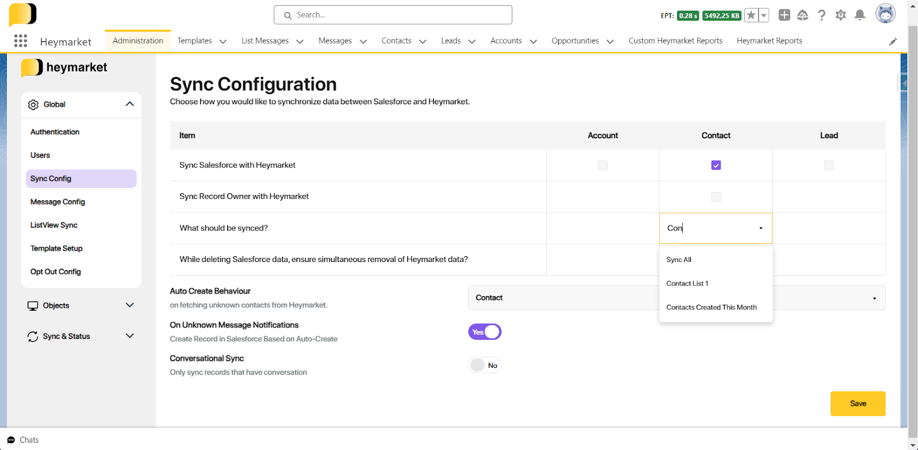Open the Leads tab dropdown chevron
The image size is (918, 450).
(x=472, y=41)
